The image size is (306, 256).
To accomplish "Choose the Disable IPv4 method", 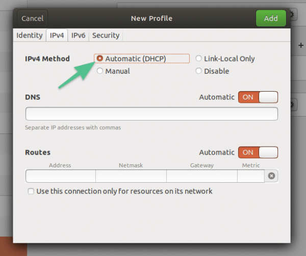I will coord(212,71).
